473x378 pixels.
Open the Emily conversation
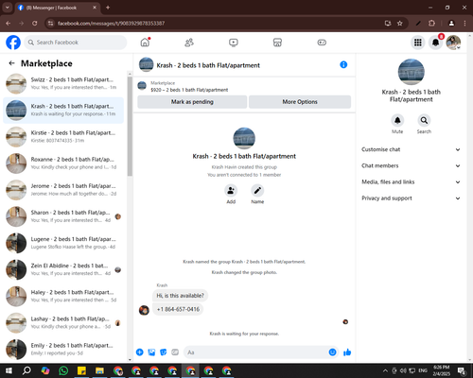point(63,350)
